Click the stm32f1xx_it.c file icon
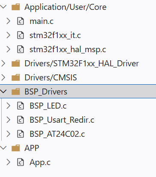Viewport: 156px width, 177px height. [21, 35]
